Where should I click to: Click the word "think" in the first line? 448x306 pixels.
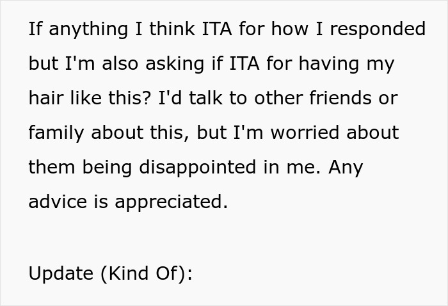coord(172,29)
